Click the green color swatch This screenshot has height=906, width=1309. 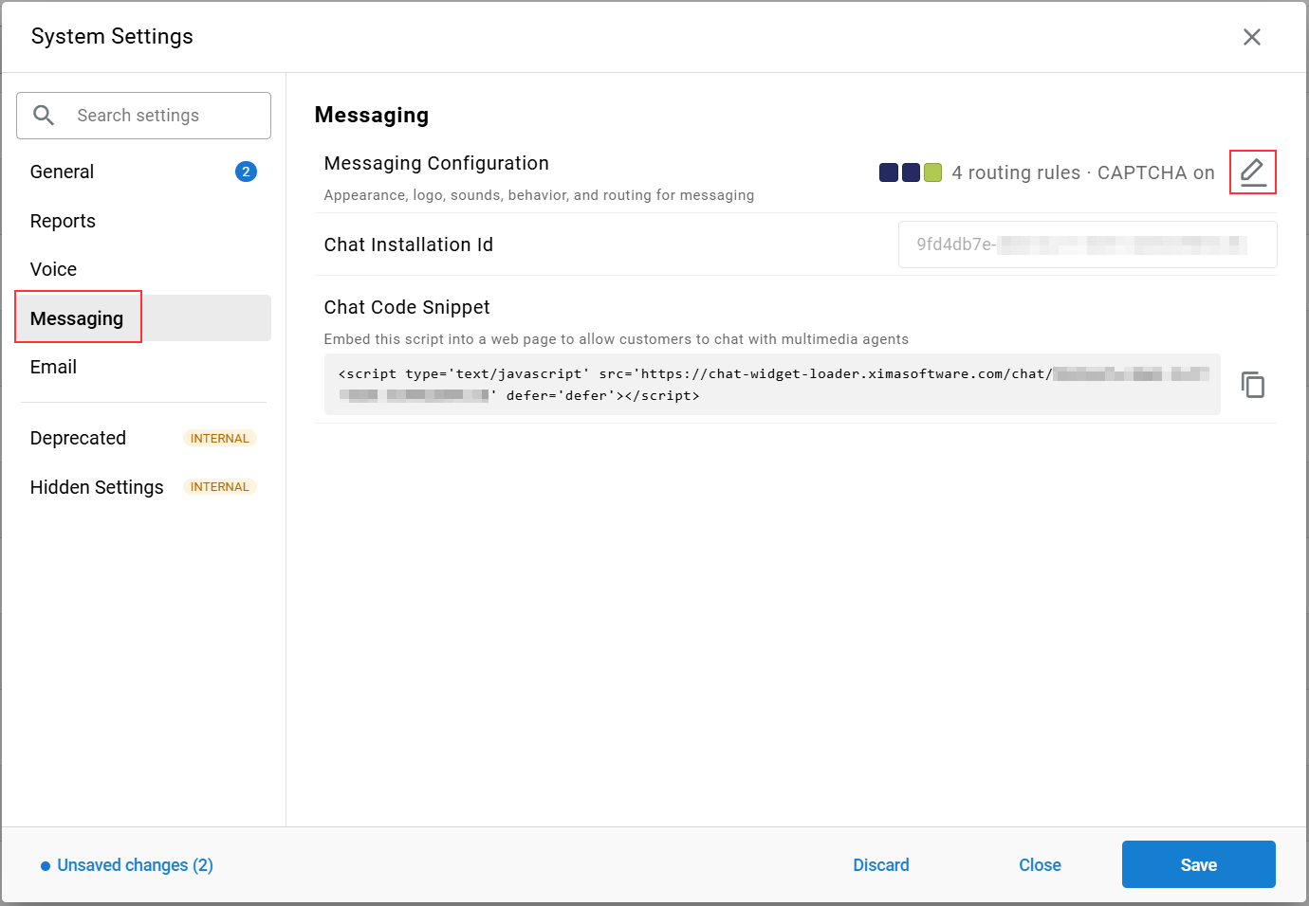(932, 172)
